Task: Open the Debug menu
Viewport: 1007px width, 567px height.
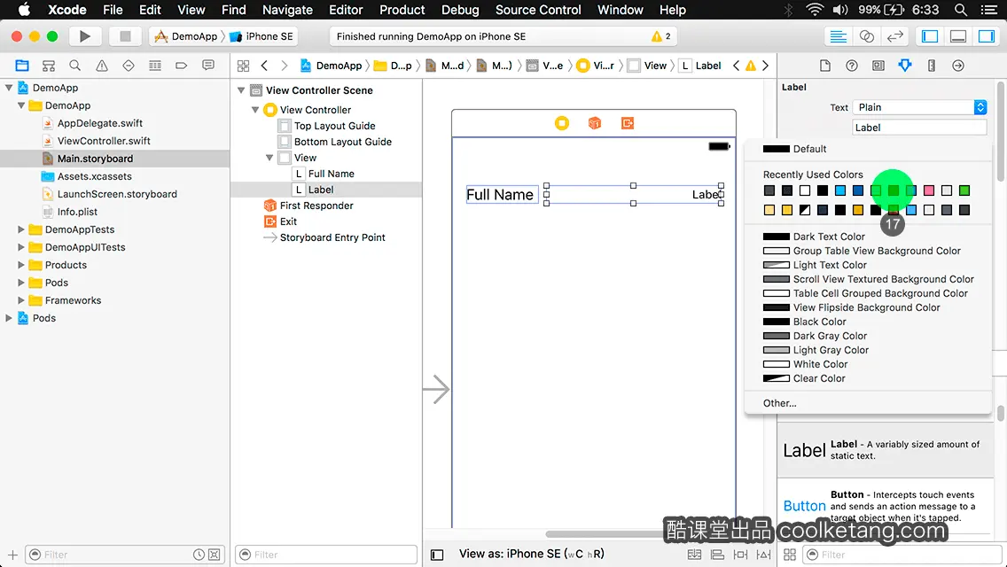Action: click(460, 10)
